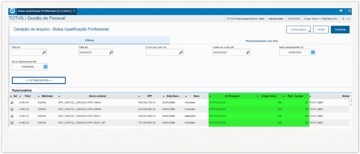
Task: Sort by the Nome complet column header
Action: [x=97, y=96]
